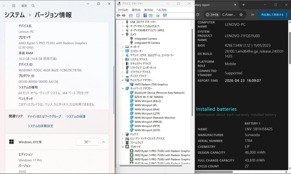Close the battery report tab
This screenshot has width=291, height=174.
(x=235, y=5)
